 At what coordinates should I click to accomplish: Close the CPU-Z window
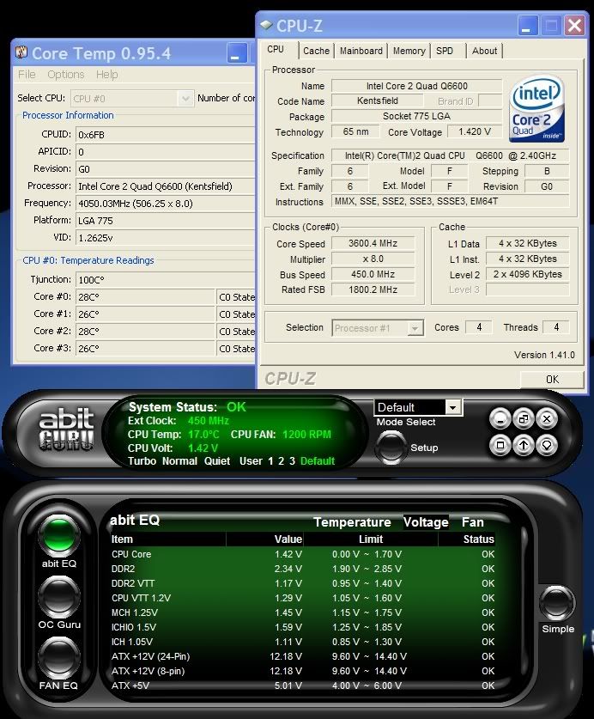click(x=574, y=25)
